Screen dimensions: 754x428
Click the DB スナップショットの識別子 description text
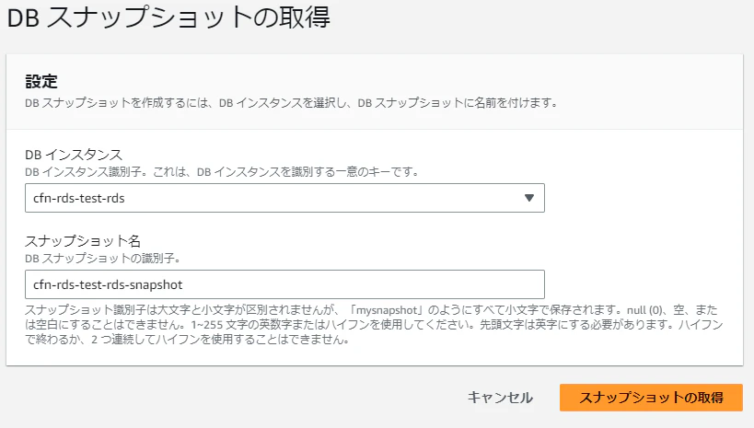103,259
